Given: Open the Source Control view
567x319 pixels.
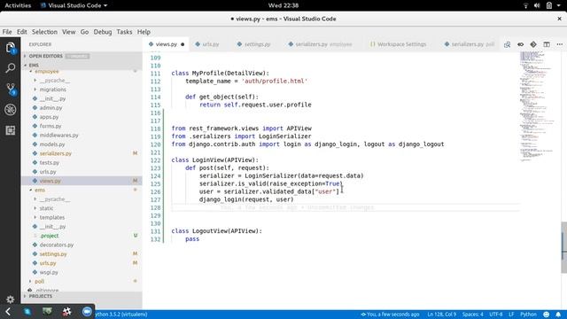Looking at the screenshot, I should point(10,89).
